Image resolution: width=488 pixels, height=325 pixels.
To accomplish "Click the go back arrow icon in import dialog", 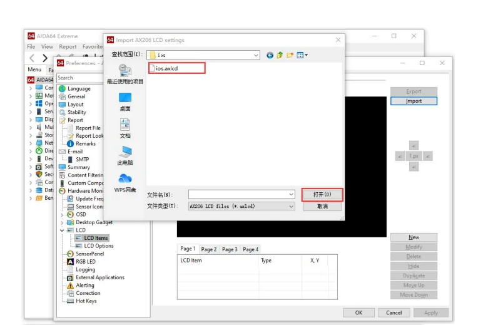I will pyautogui.click(x=270, y=55).
